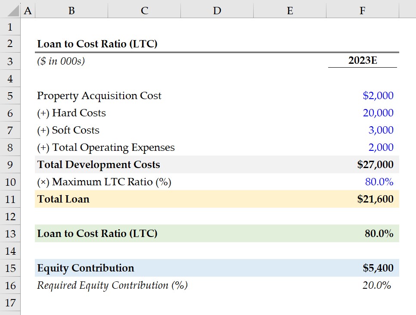416x315 pixels.
Task: Select row 11 header
Action: pos(10,199)
